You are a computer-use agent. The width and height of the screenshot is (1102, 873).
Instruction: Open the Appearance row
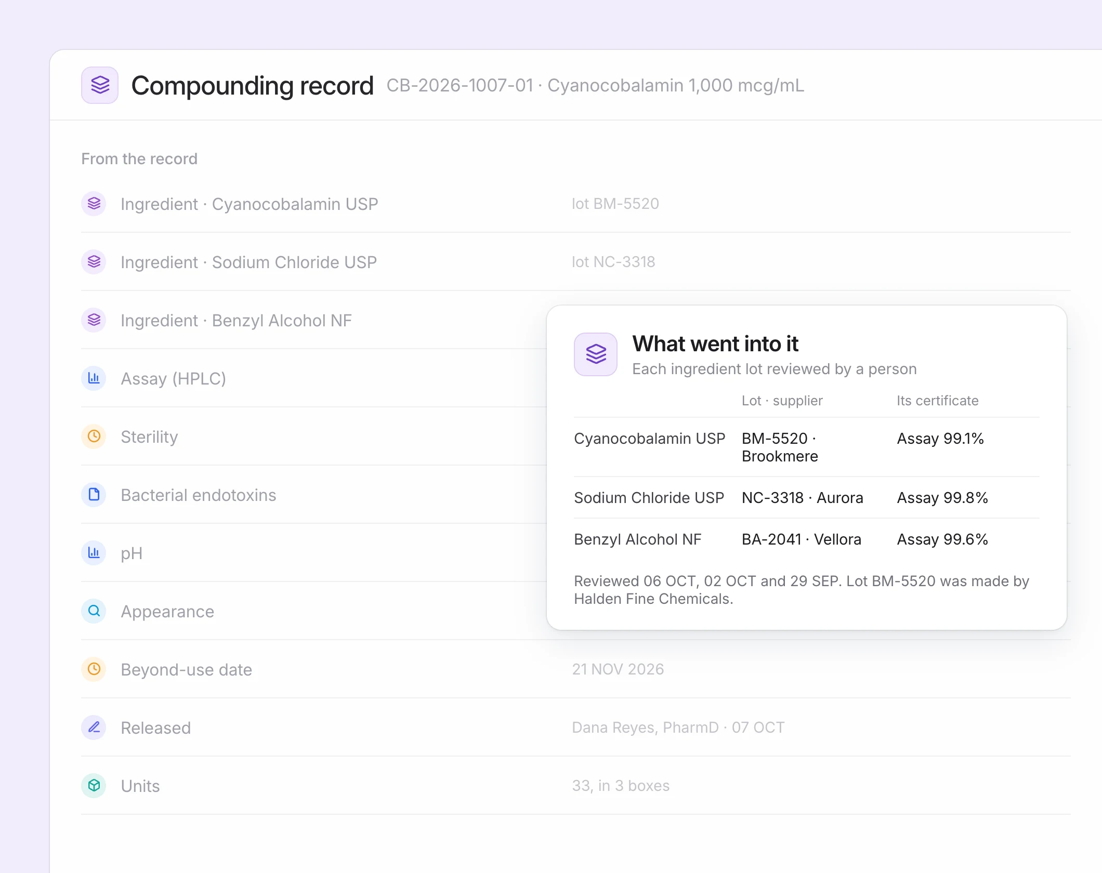pos(167,612)
